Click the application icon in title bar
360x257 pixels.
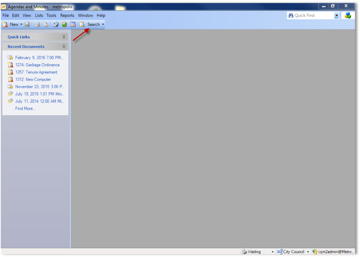(4, 7)
